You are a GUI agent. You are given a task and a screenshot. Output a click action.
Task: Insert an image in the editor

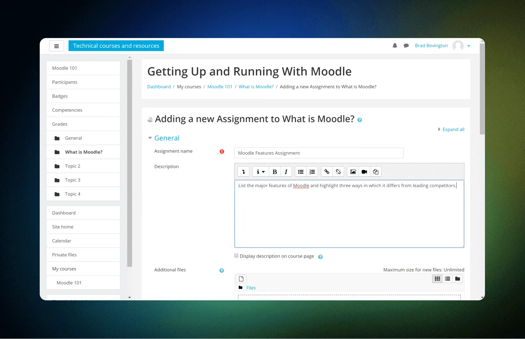[353, 172]
